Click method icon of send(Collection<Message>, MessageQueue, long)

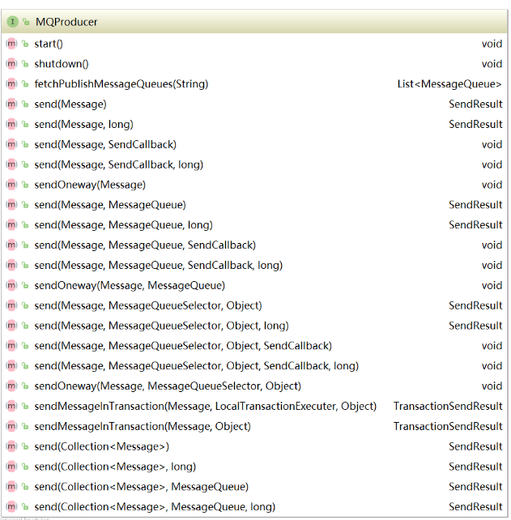click(11, 506)
